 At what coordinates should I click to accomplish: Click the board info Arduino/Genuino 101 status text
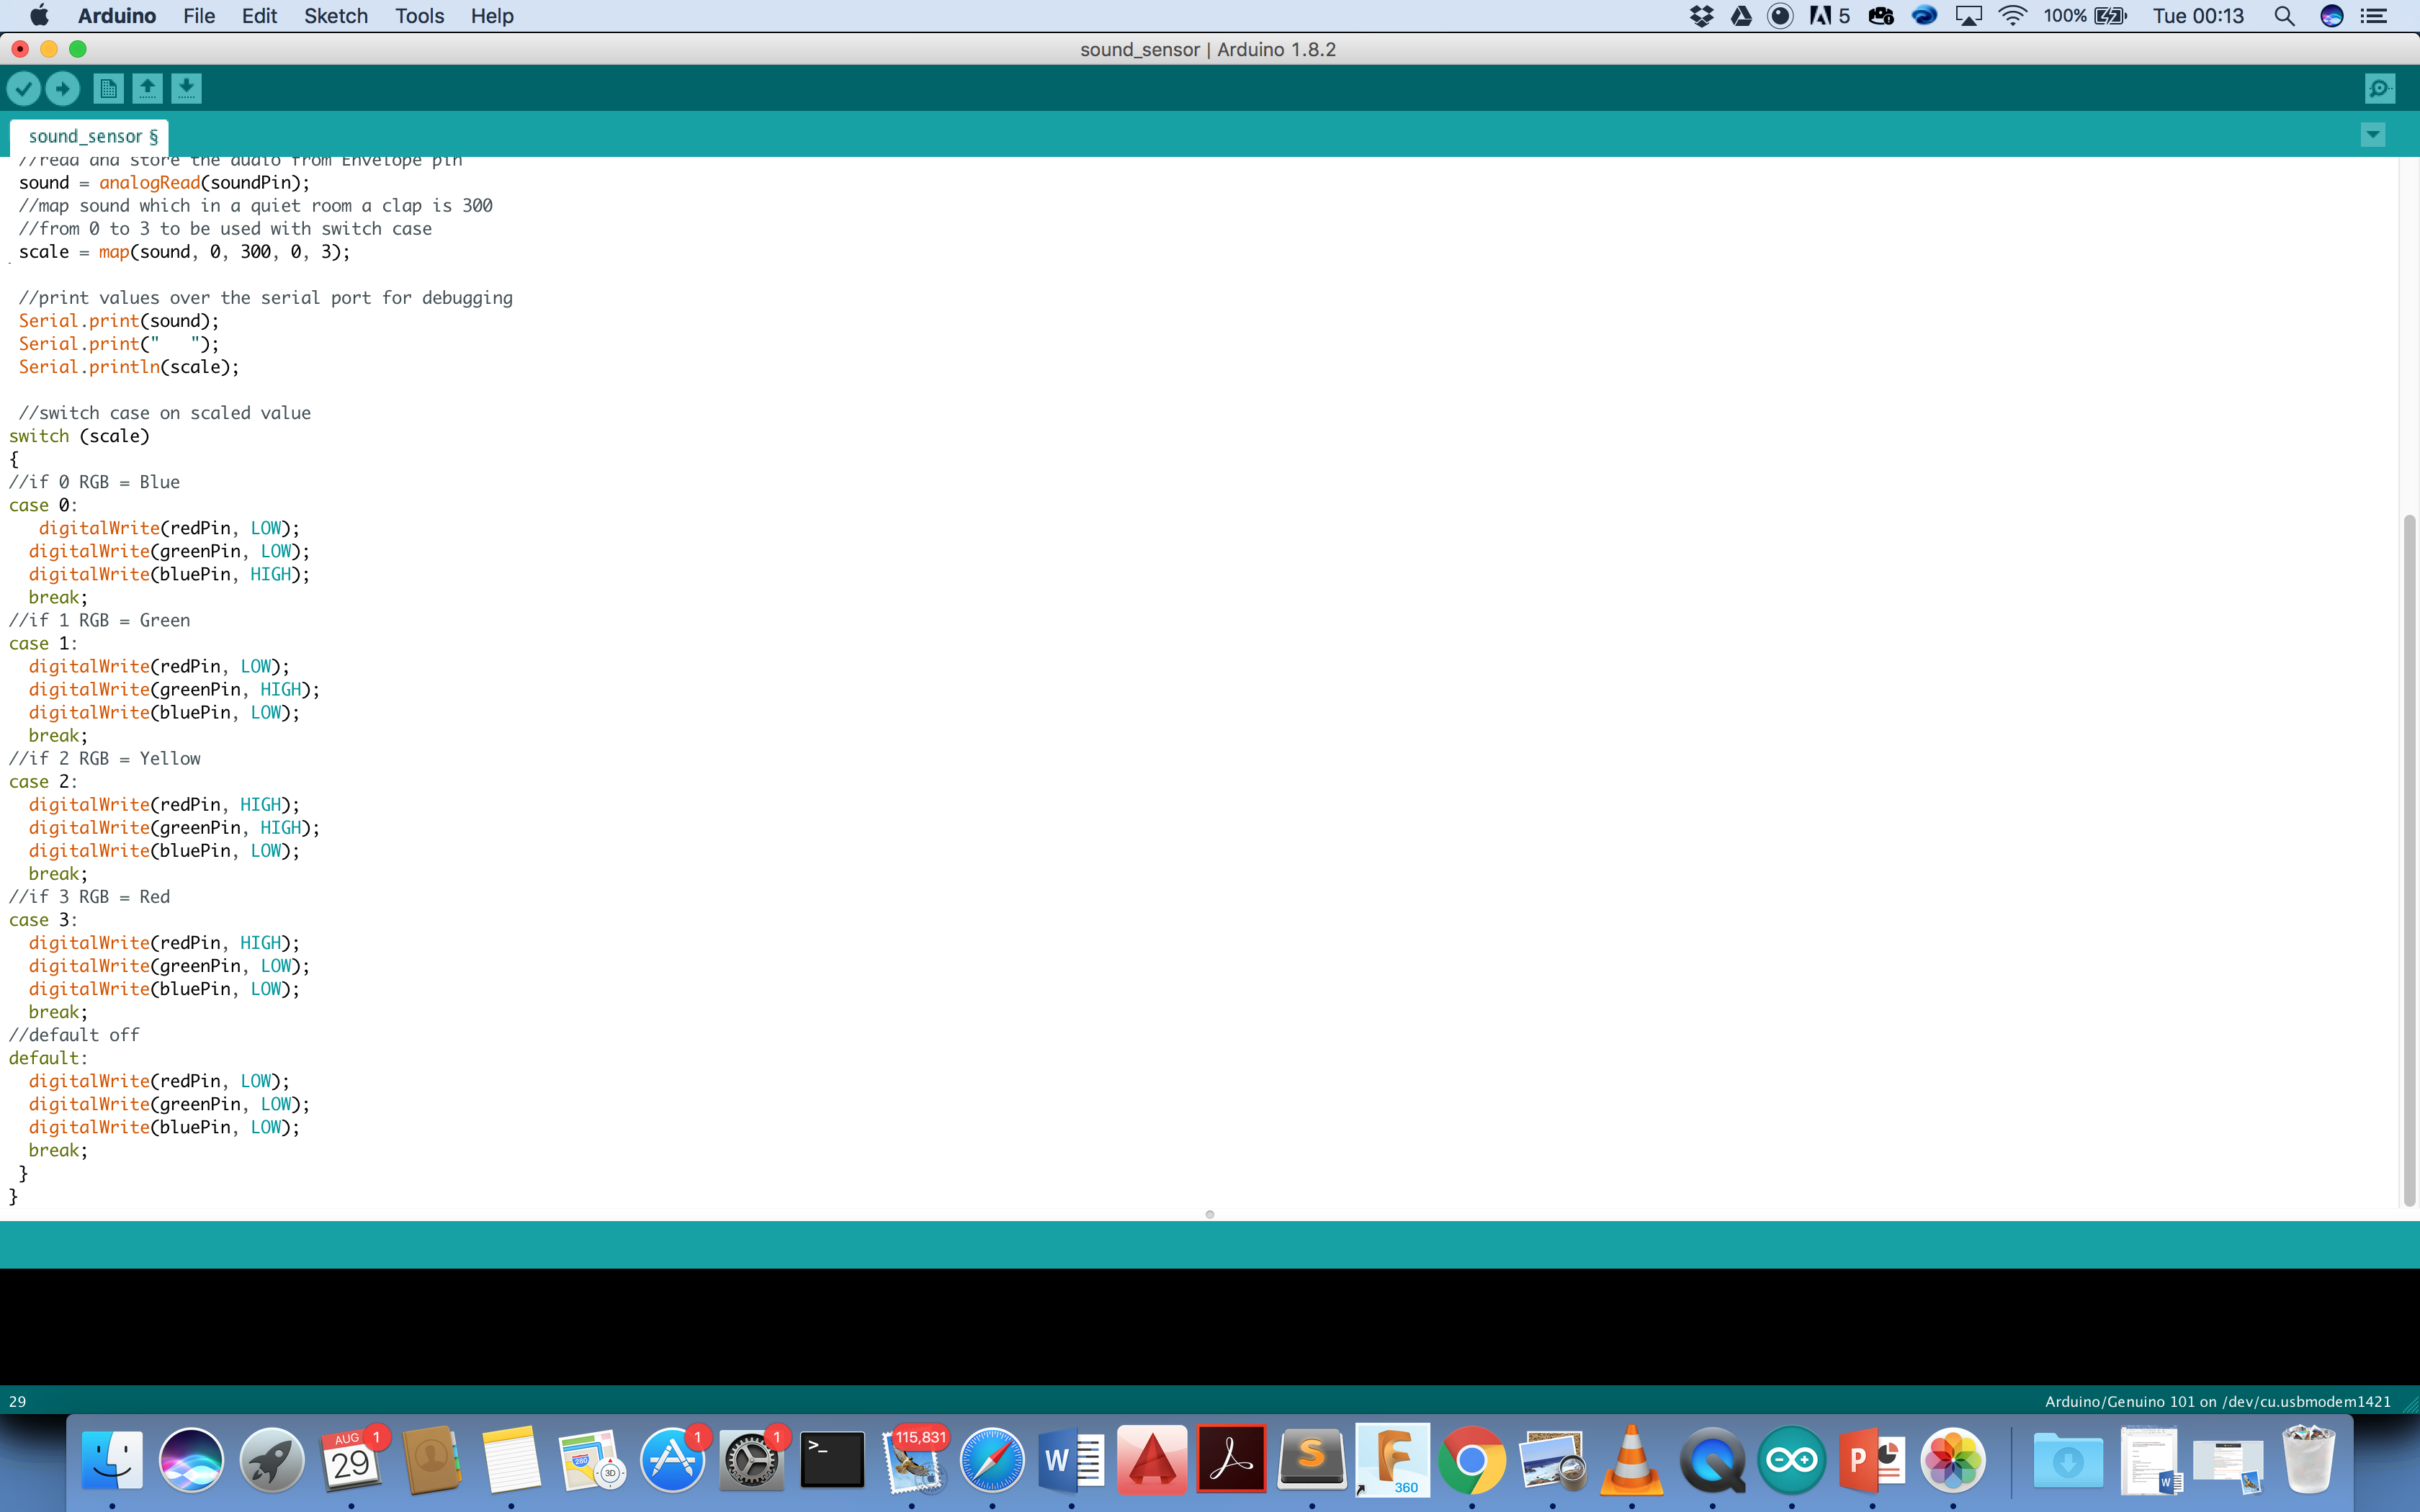(2218, 1401)
